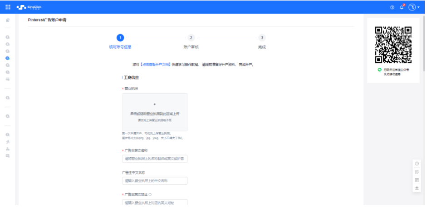This screenshot has width=427, height=210.
Task: Focus the 广告主英文名称 input field
Action: [x=155, y=159]
